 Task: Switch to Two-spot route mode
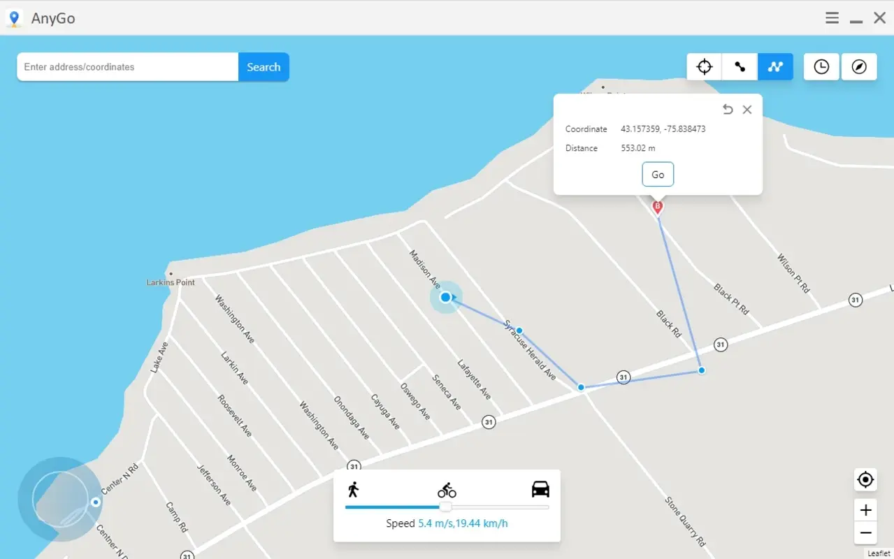(x=739, y=66)
